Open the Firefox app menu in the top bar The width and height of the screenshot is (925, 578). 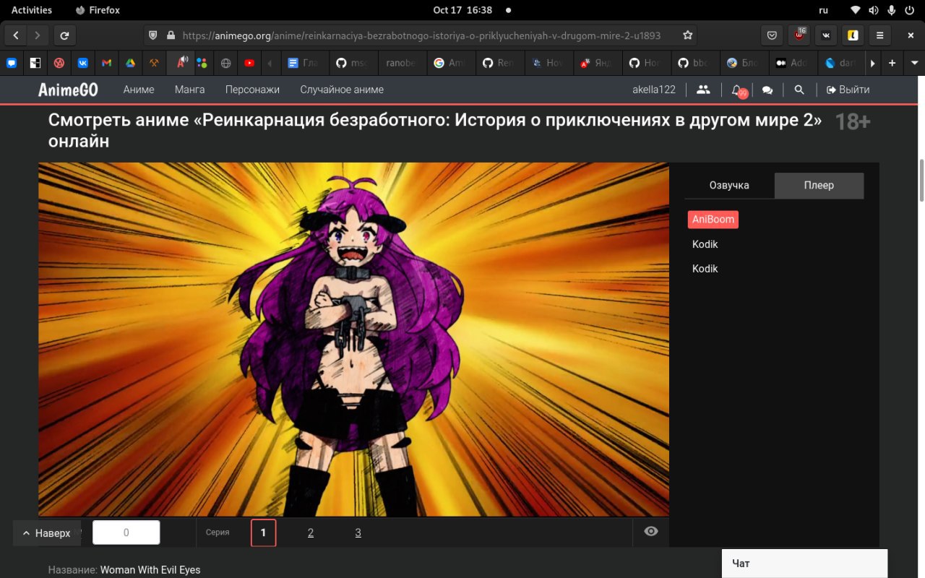(x=98, y=10)
